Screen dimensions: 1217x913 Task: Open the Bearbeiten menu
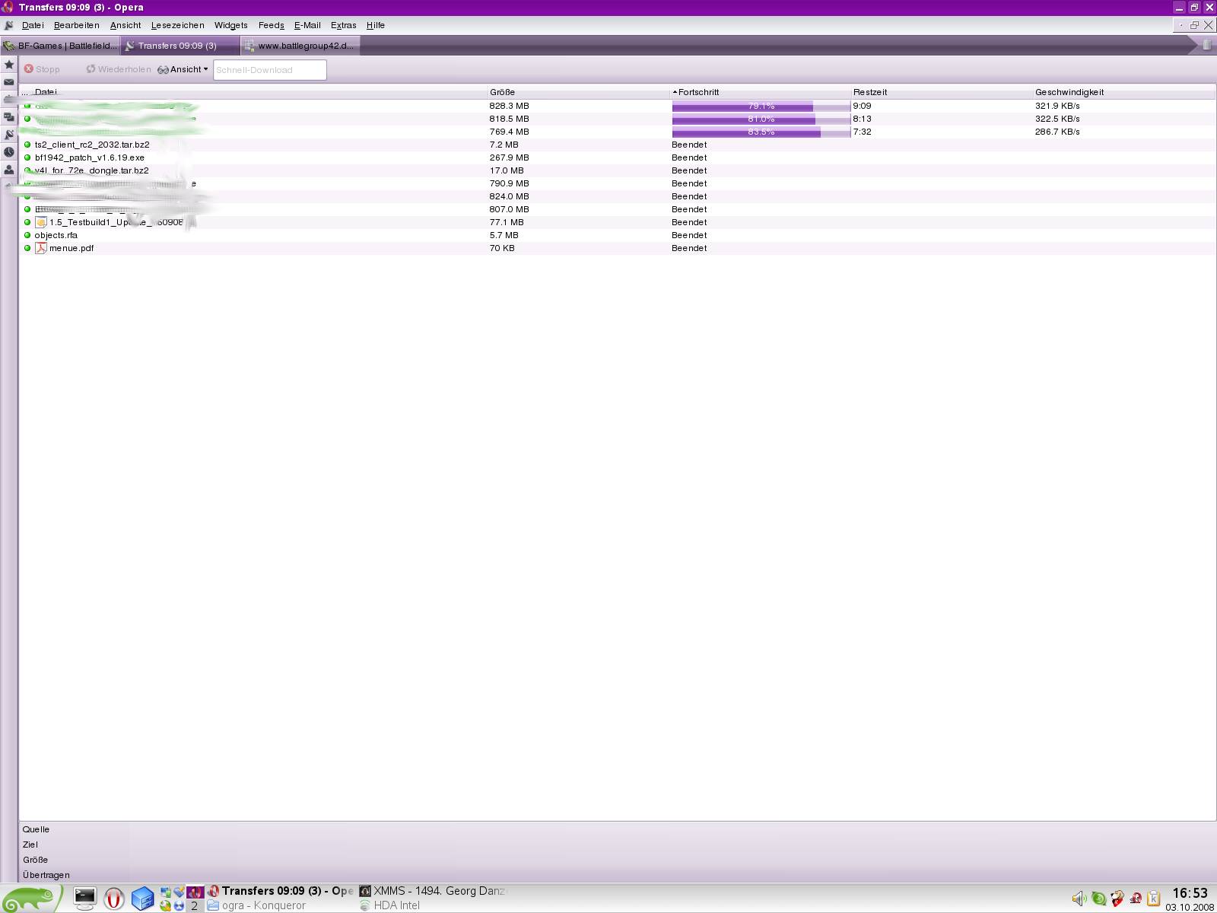77,25
